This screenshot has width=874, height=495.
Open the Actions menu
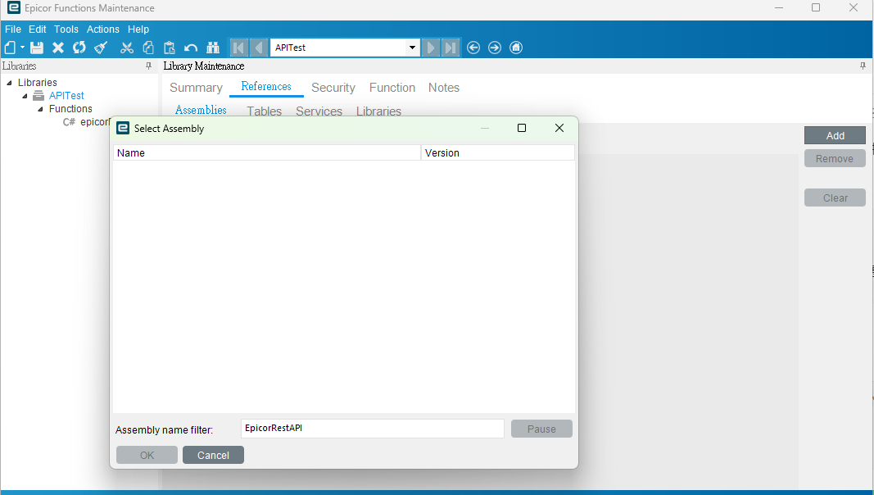pyautogui.click(x=102, y=29)
